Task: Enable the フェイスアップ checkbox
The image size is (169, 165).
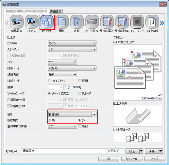Action: (x=49, y=81)
